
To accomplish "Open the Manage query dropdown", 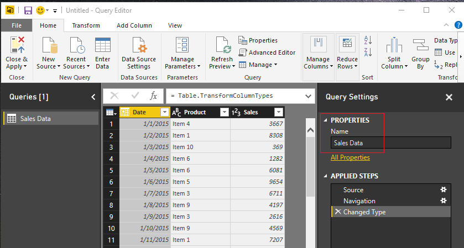I will (258, 65).
